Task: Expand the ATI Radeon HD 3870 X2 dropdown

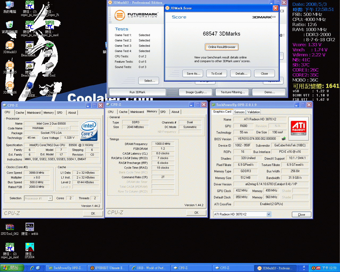Action: (x=269, y=214)
